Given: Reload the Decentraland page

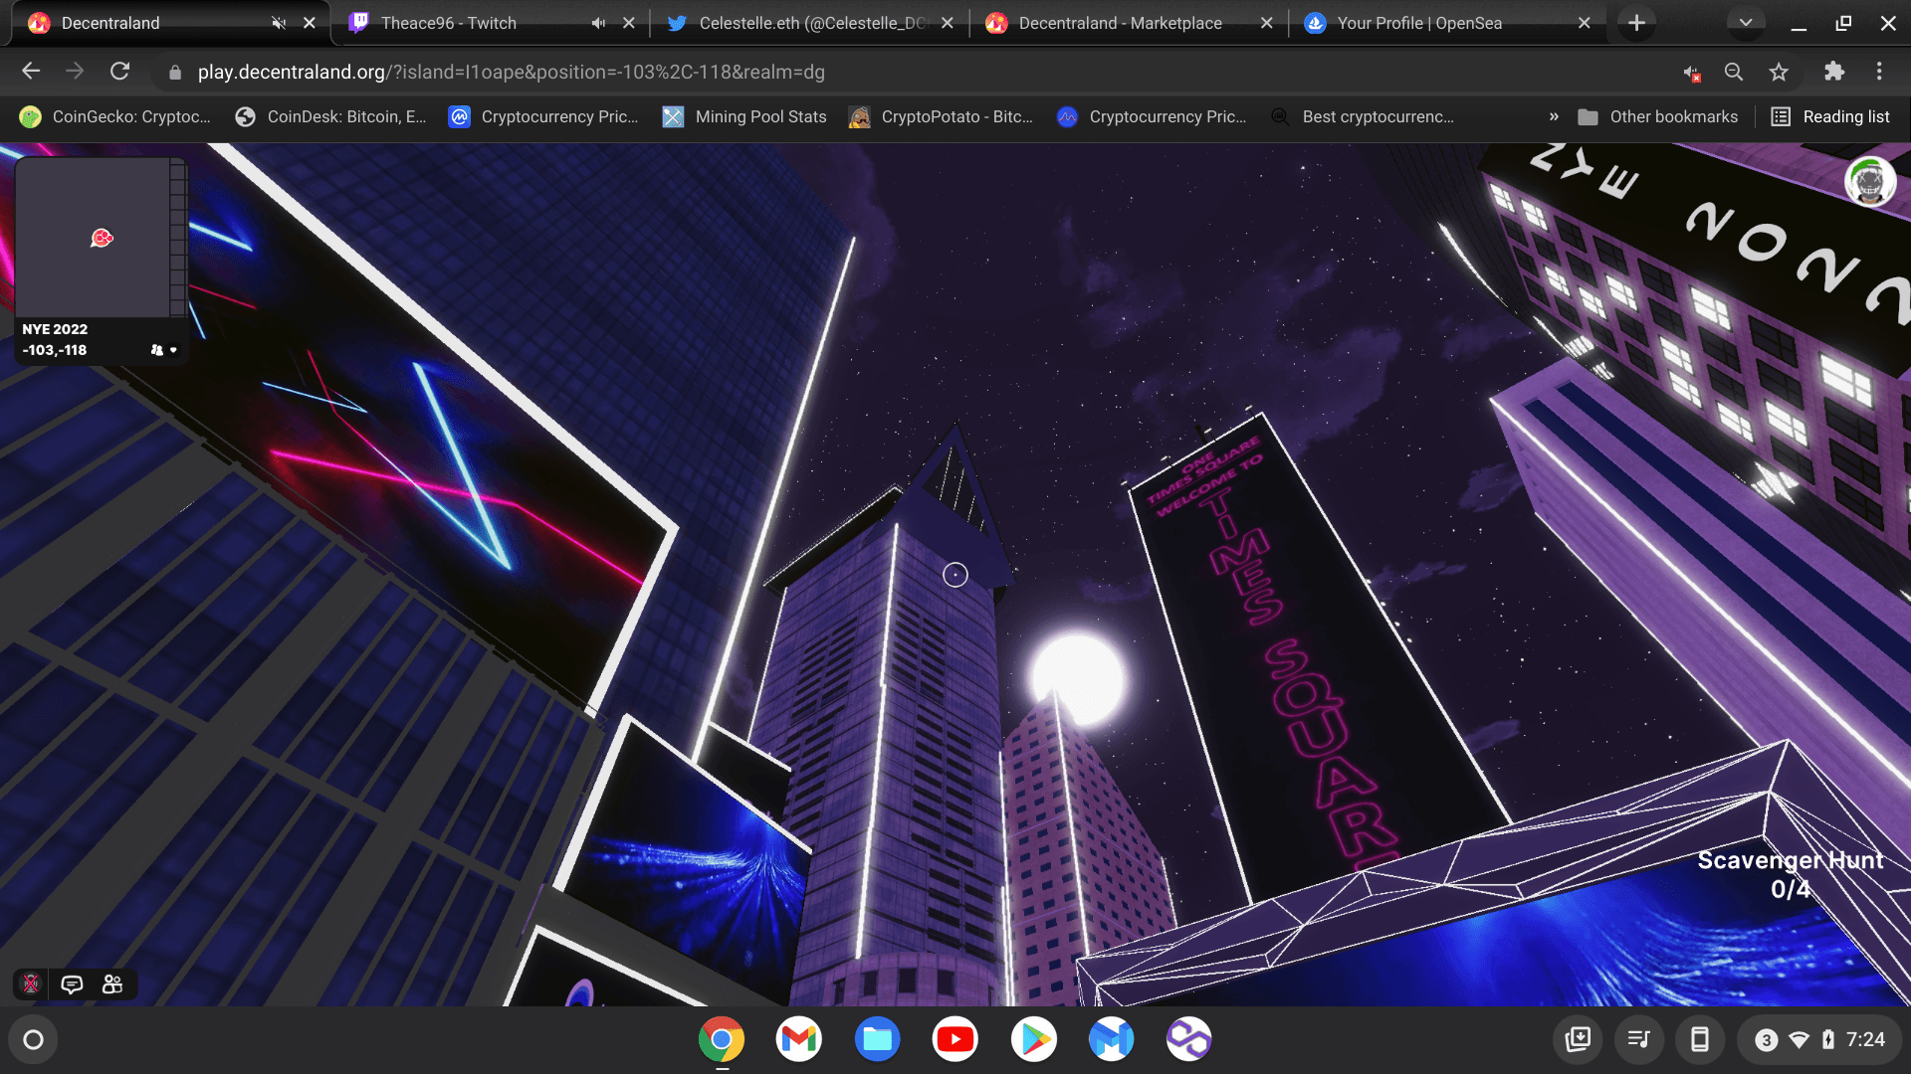Looking at the screenshot, I should [x=119, y=72].
